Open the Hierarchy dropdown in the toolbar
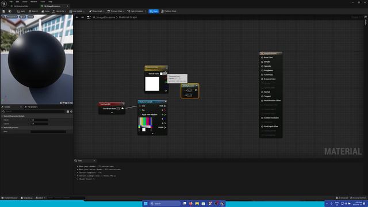 pyautogui.click(x=59, y=11)
